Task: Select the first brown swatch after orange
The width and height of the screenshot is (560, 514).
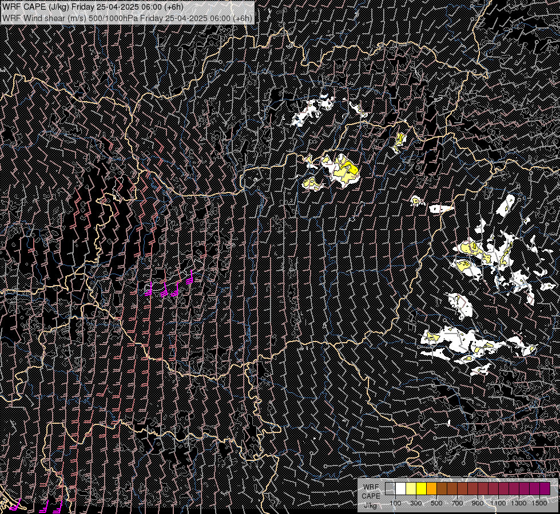Action: pos(442,488)
